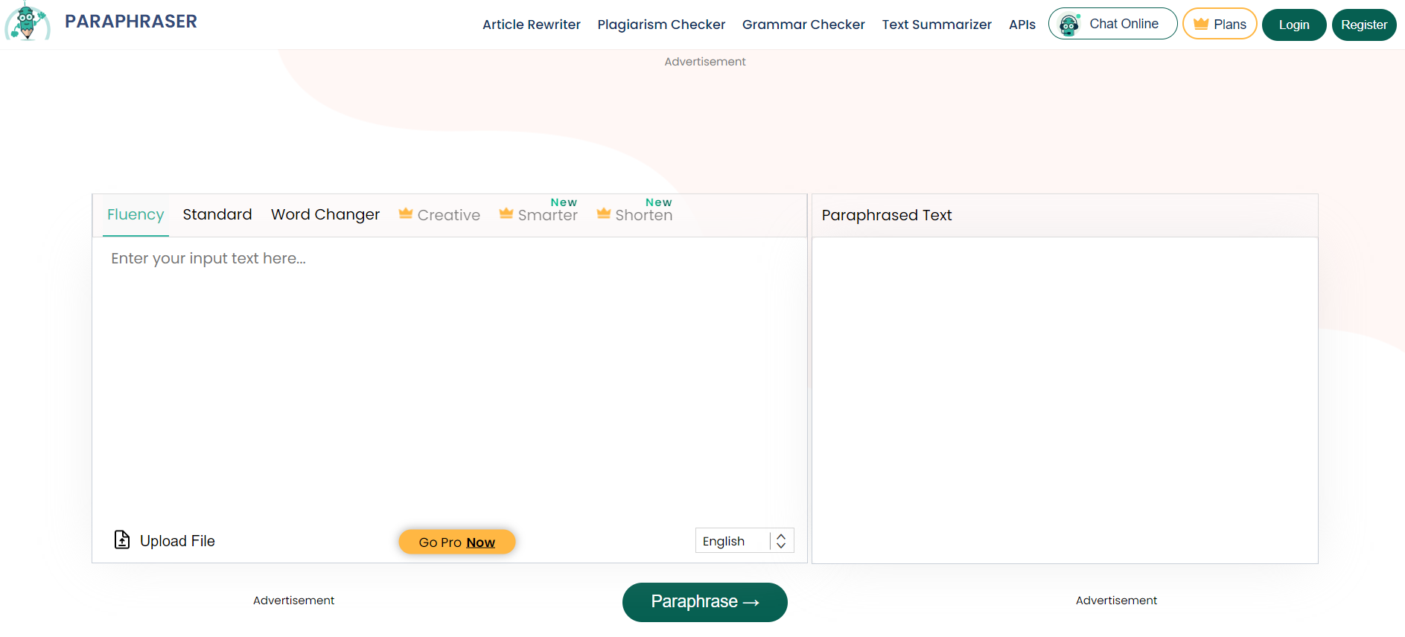
Task: Click the crown icon beside Creative
Action: point(406,214)
